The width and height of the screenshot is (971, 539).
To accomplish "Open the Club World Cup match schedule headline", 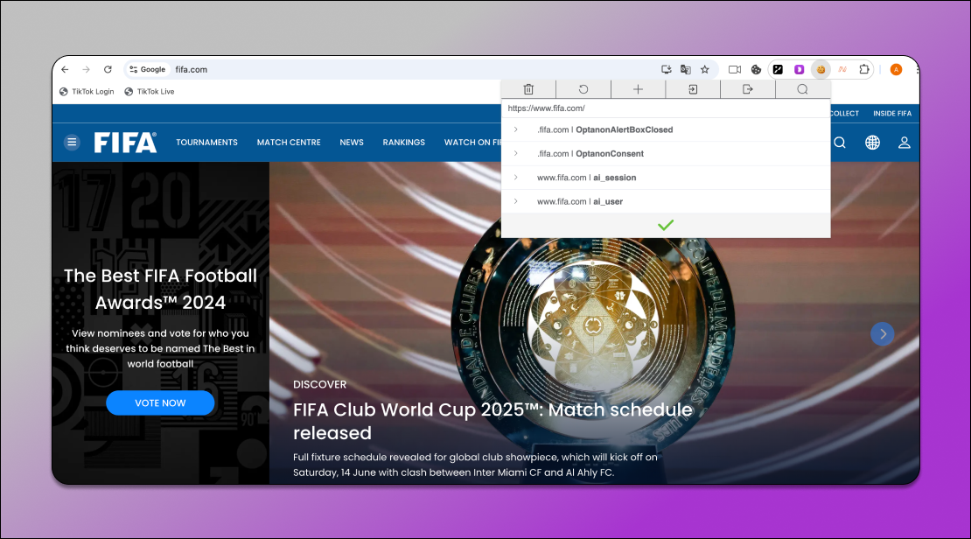I will coord(492,421).
